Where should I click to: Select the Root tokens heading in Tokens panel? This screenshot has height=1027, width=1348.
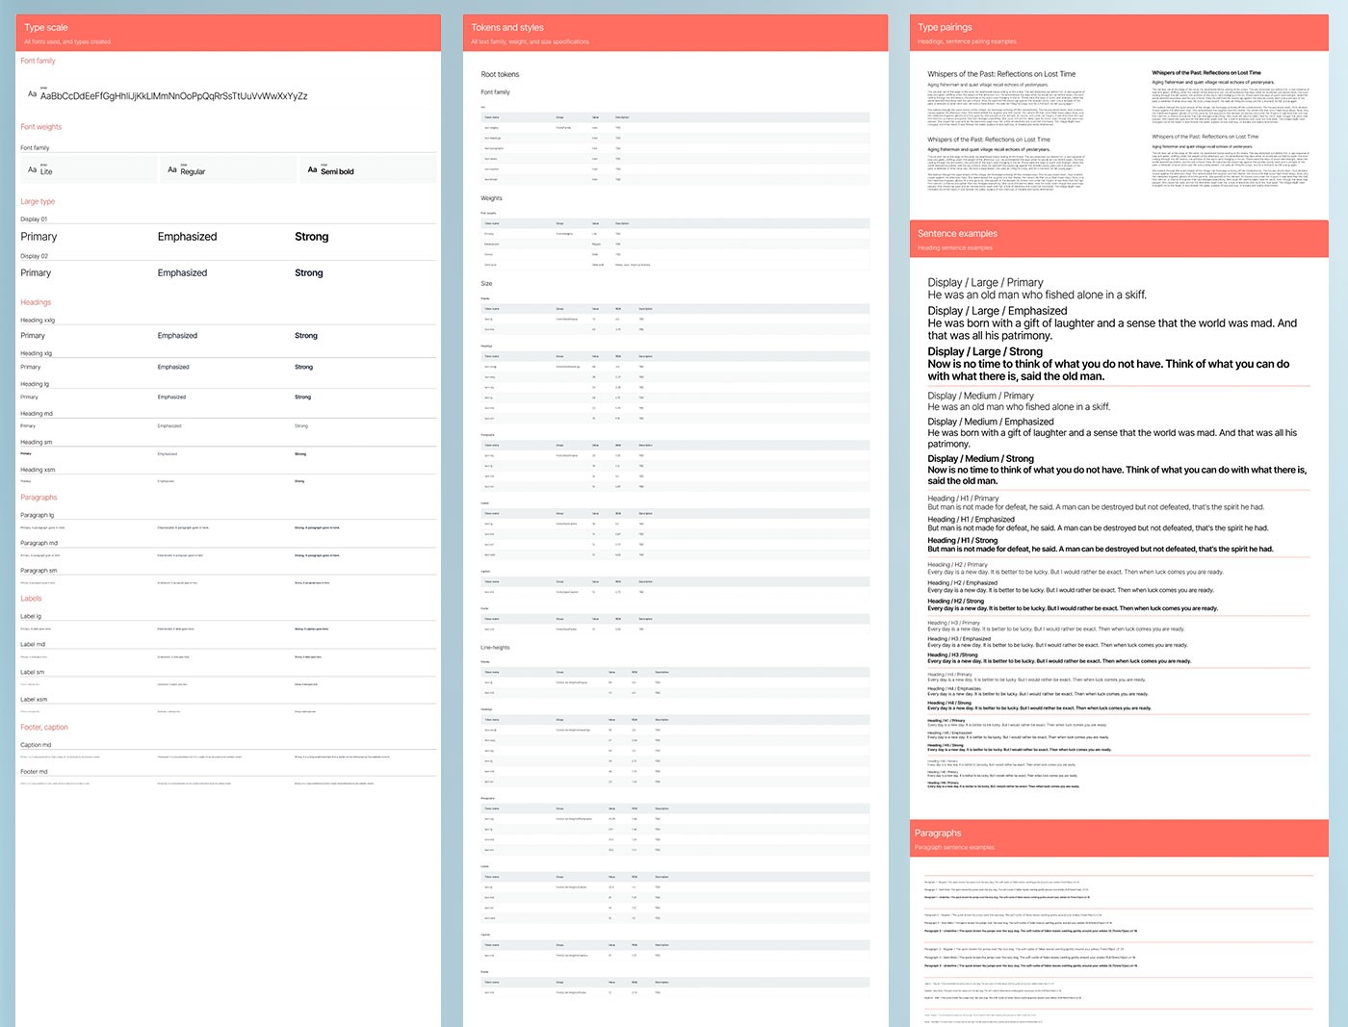(501, 73)
